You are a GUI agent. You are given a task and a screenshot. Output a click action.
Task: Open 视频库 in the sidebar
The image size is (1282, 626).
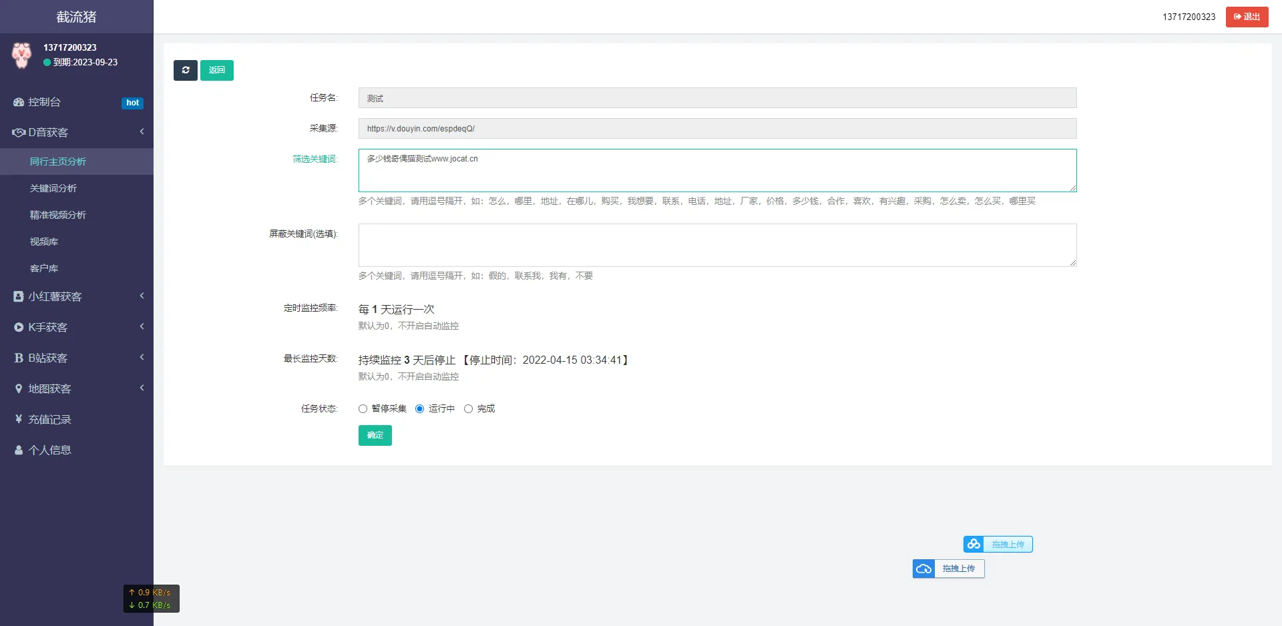(x=44, y=242)
